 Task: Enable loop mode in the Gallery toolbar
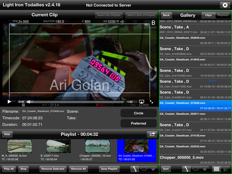[195, 169]
